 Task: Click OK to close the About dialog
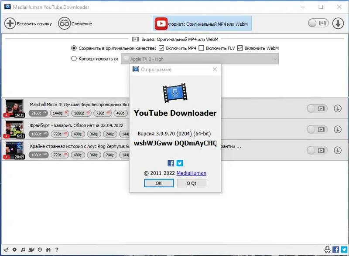tap(159, 183)
